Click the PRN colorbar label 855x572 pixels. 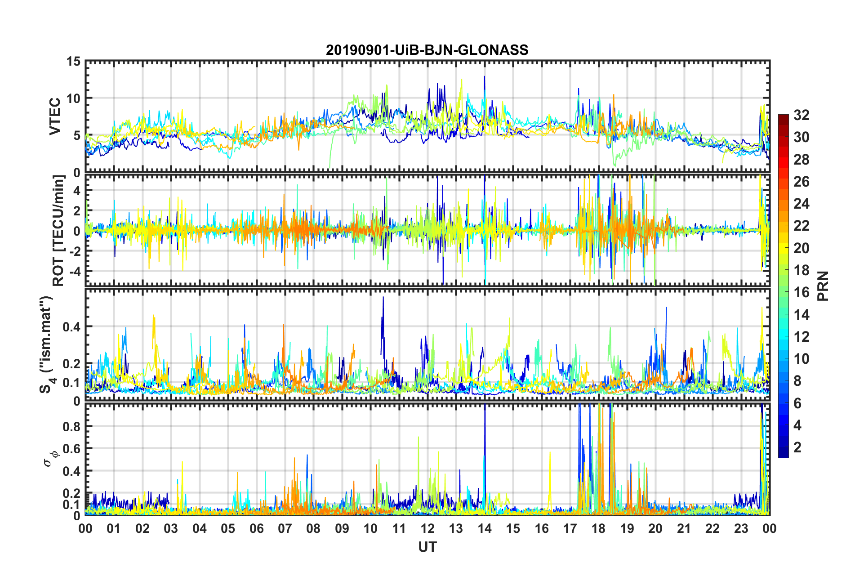[x=823, y=286]
